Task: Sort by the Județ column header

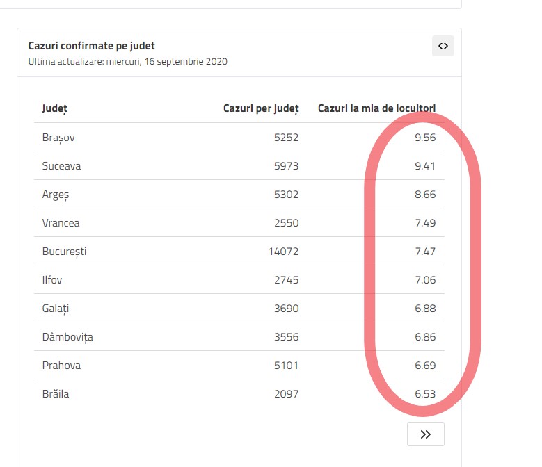Action: click(54, 108)
